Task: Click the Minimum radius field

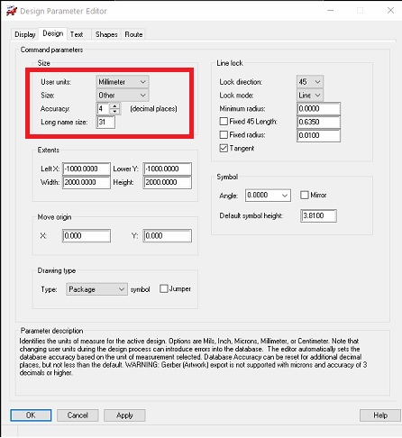Action: pos(318,109)
